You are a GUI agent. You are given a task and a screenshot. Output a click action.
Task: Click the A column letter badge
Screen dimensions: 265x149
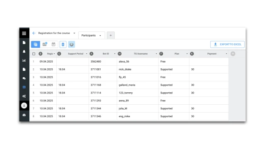92,54
